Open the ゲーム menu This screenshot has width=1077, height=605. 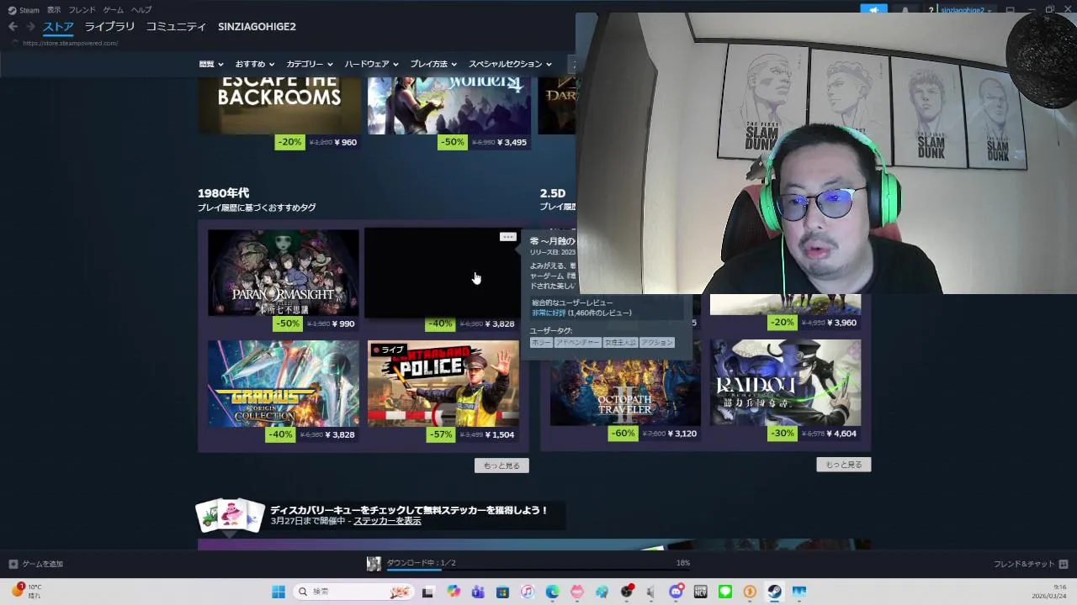tap(113, 10)
